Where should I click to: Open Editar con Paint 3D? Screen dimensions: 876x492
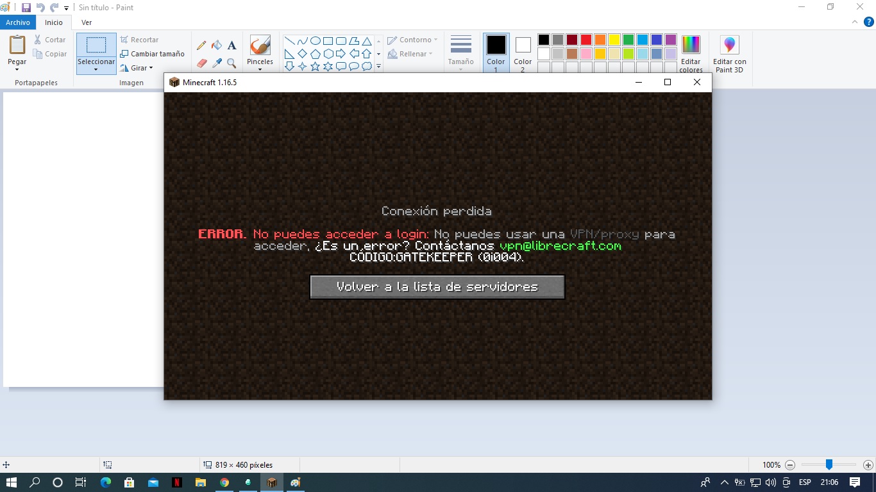click(x=730, y=54)
